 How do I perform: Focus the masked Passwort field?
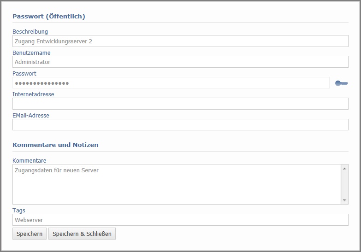click(x=171, y=83)
